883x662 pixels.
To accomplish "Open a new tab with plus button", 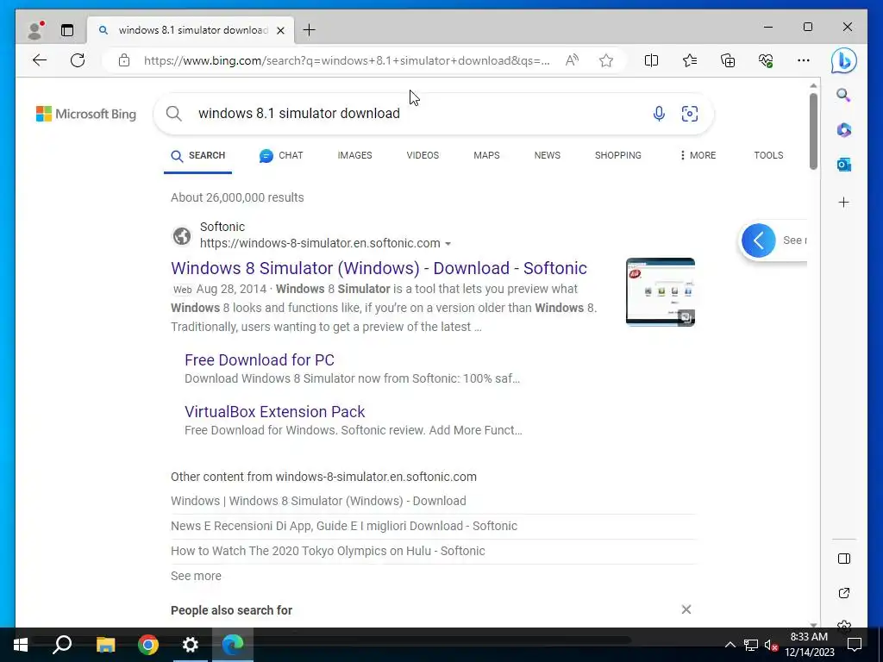I will click(x=310, y=30).
